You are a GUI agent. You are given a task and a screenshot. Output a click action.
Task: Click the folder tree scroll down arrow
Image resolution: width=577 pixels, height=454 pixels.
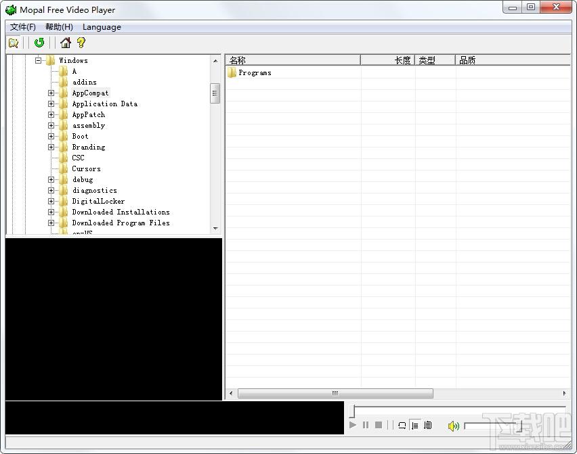click(x=215, y=229)
